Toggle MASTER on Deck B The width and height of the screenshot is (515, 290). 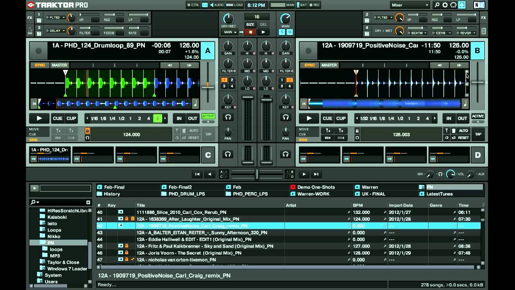point(329,65)
